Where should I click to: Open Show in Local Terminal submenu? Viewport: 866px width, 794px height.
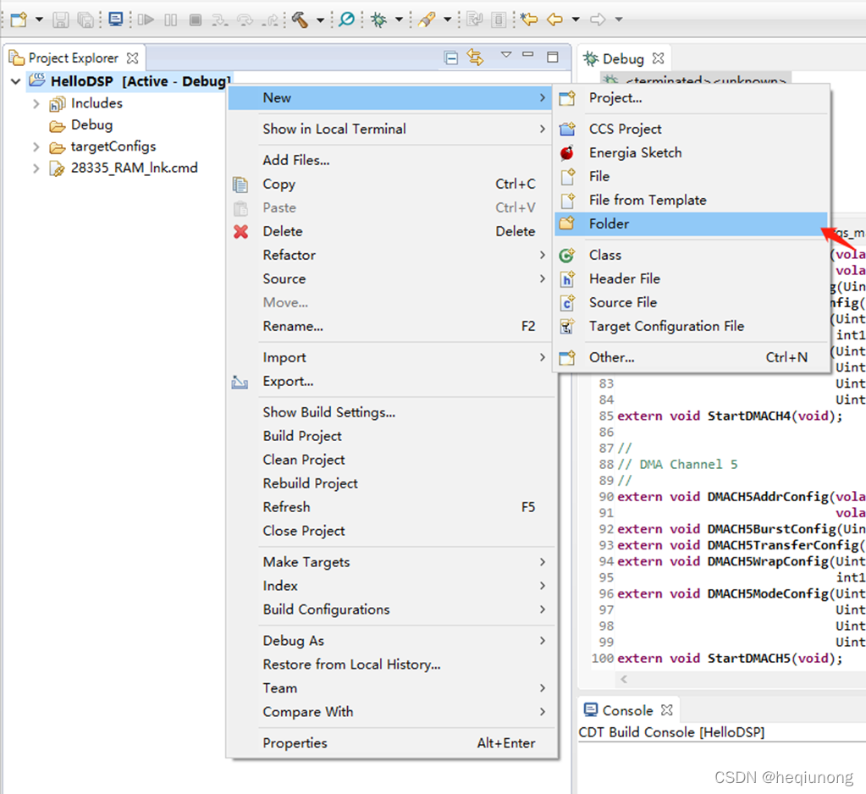pyautogui.click(x=390, y=129)
